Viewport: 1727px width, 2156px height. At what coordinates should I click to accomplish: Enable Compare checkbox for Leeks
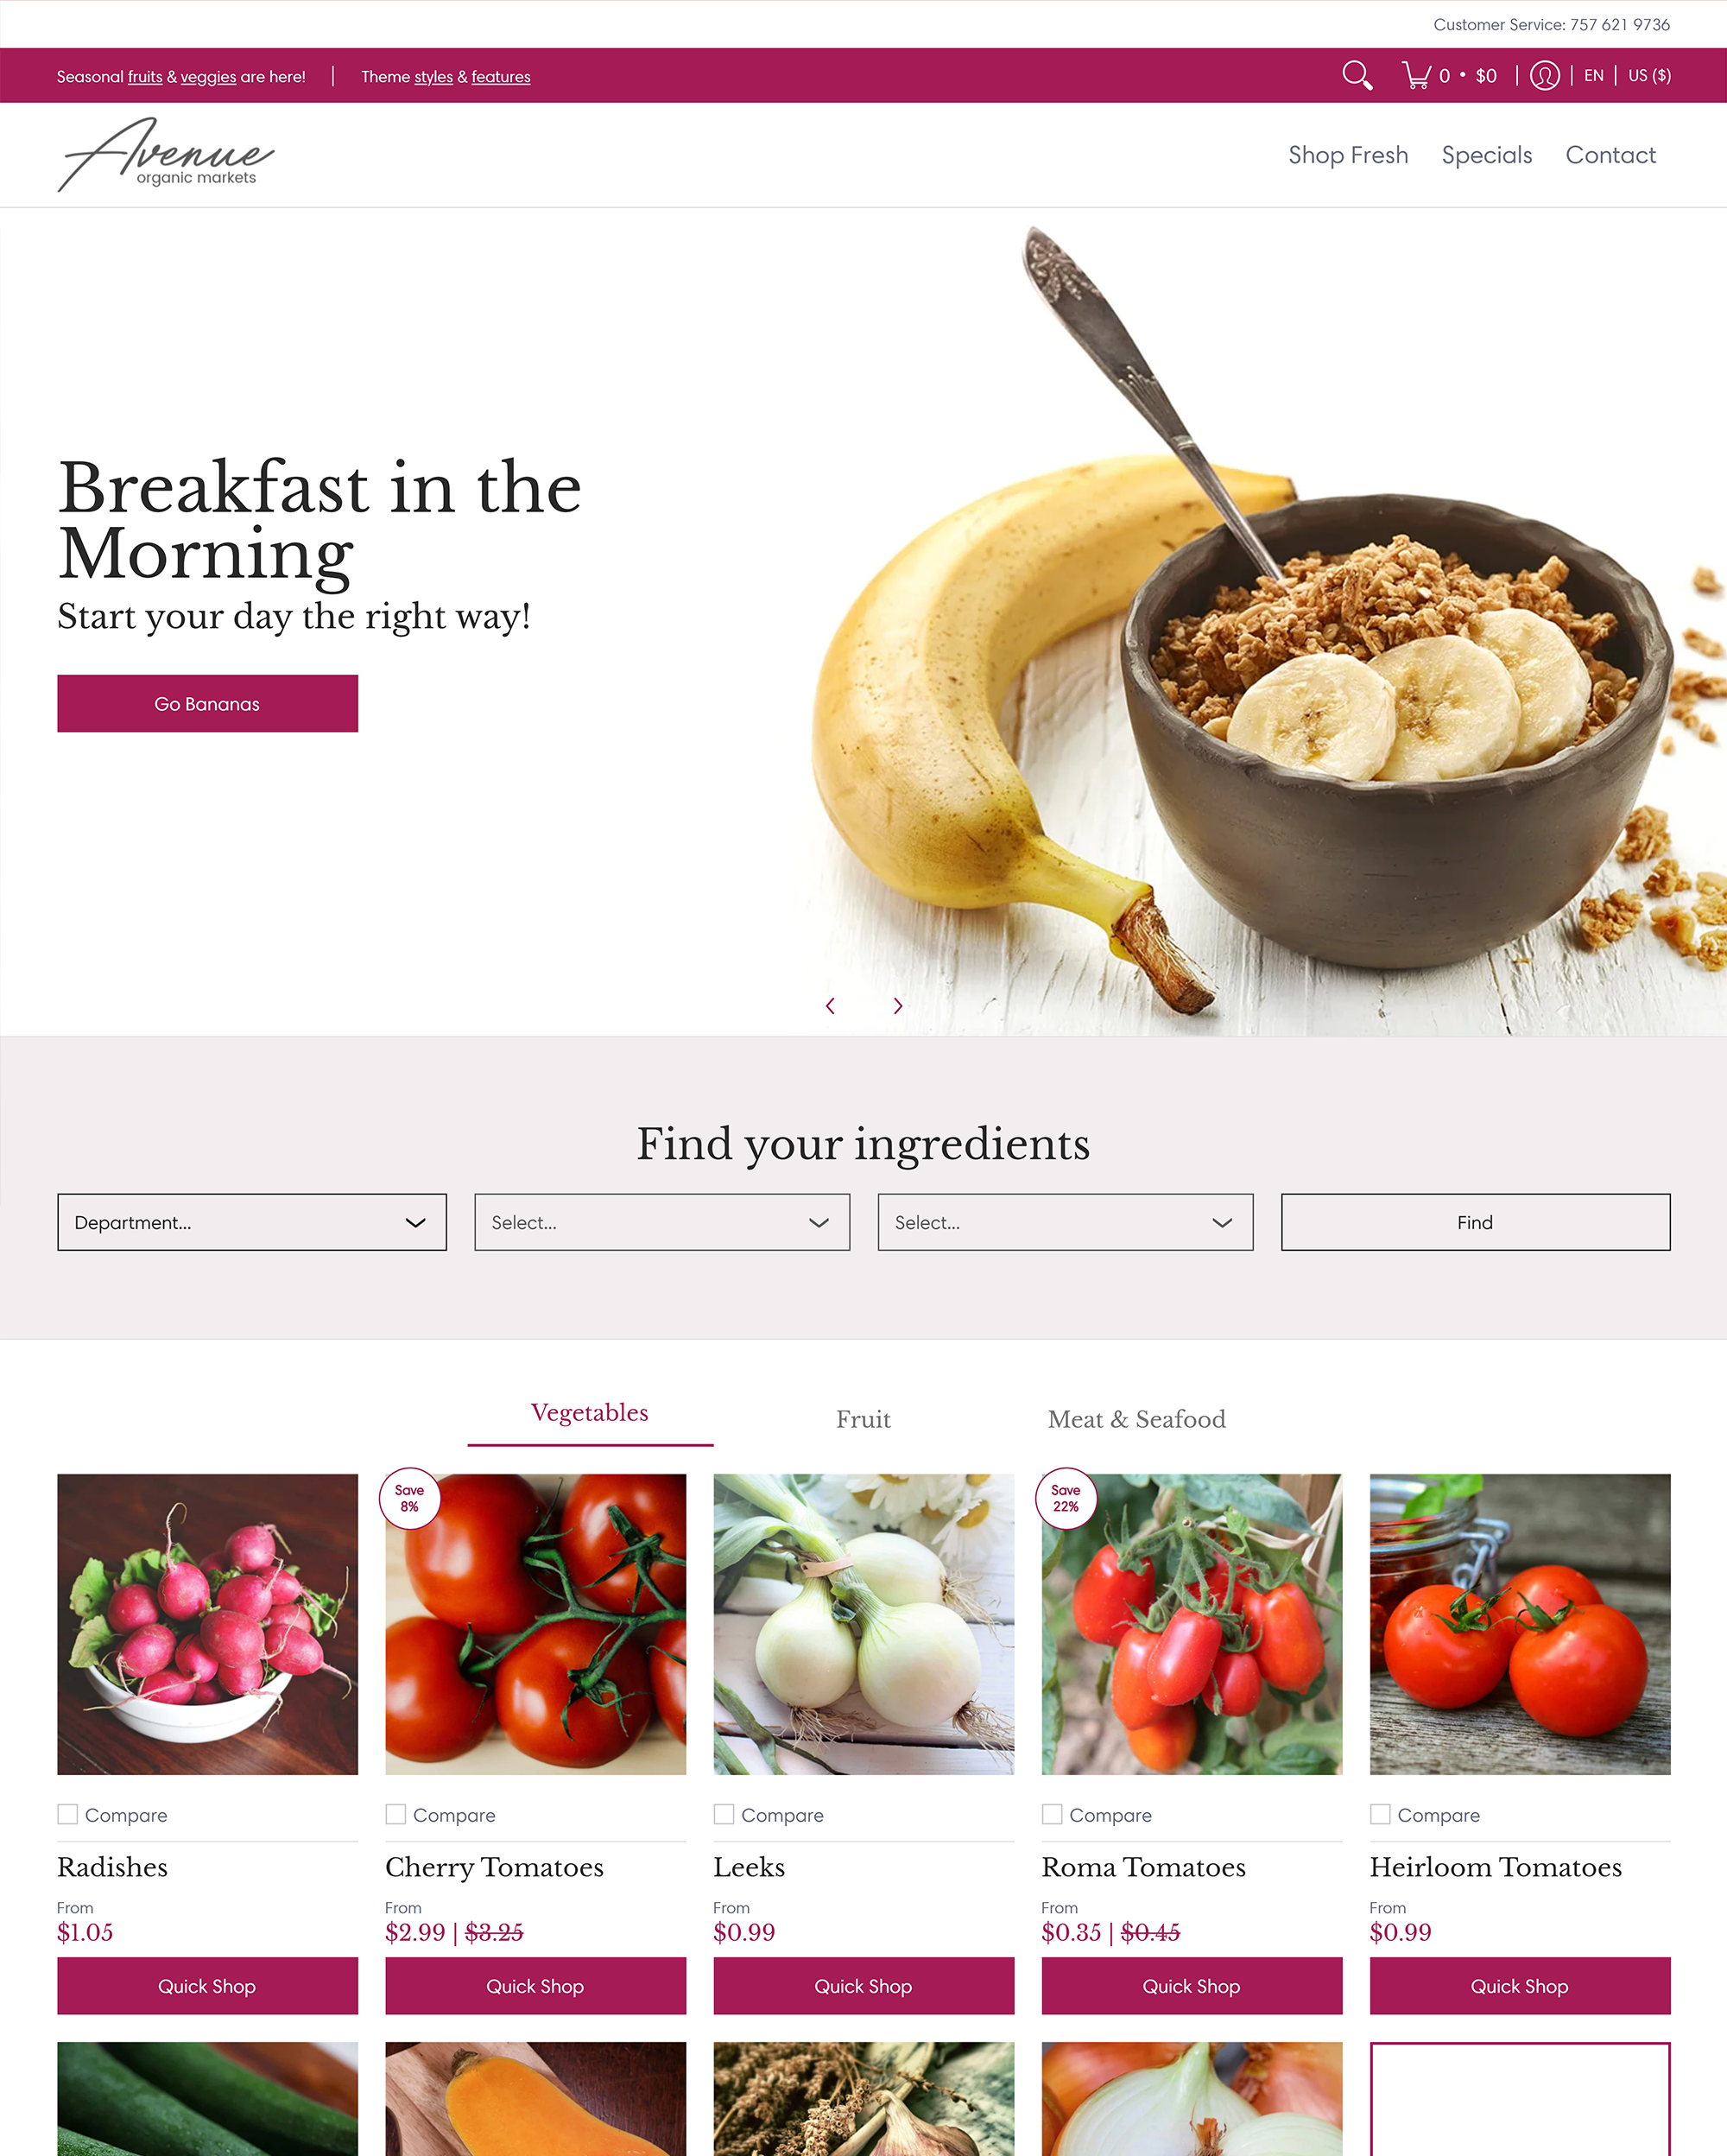tap(723, 1814)
